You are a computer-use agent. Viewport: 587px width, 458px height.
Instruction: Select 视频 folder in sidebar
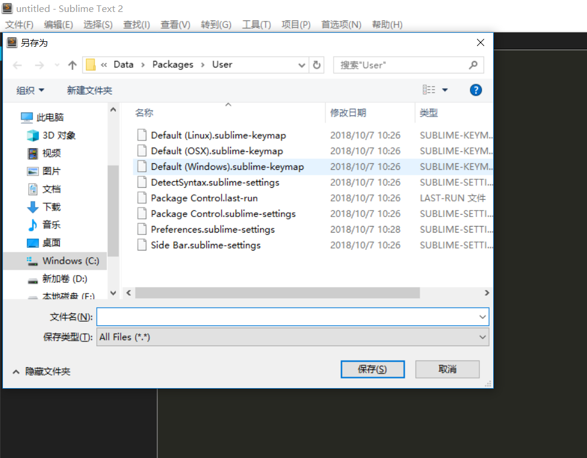coord(51,153)
